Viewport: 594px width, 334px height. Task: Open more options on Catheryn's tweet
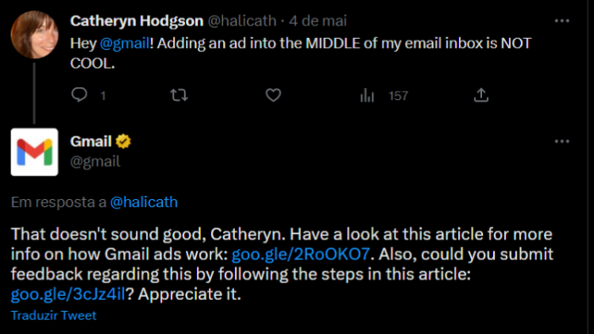(562, 21)
